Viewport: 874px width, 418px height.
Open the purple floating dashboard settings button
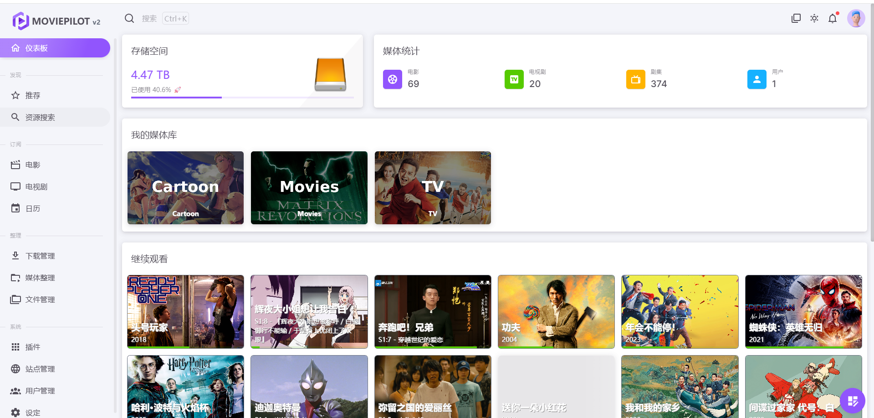coord(853,401)
